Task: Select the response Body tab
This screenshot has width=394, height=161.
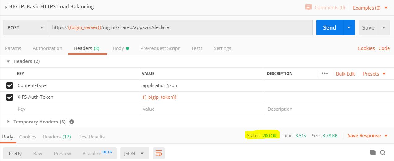Action: click(8, 137)
